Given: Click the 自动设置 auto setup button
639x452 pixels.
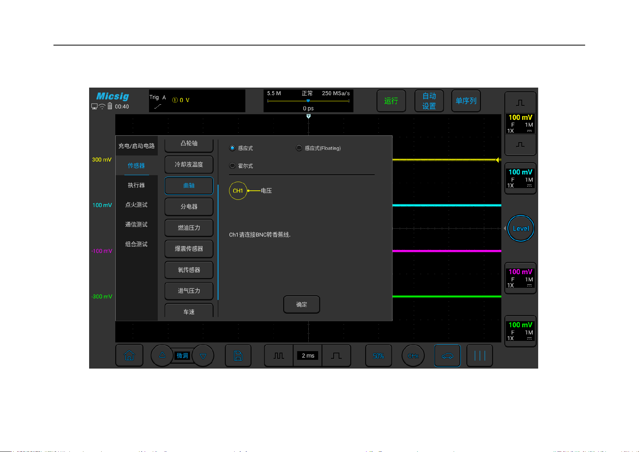Looking at the screenshot, I should [429, 101].
